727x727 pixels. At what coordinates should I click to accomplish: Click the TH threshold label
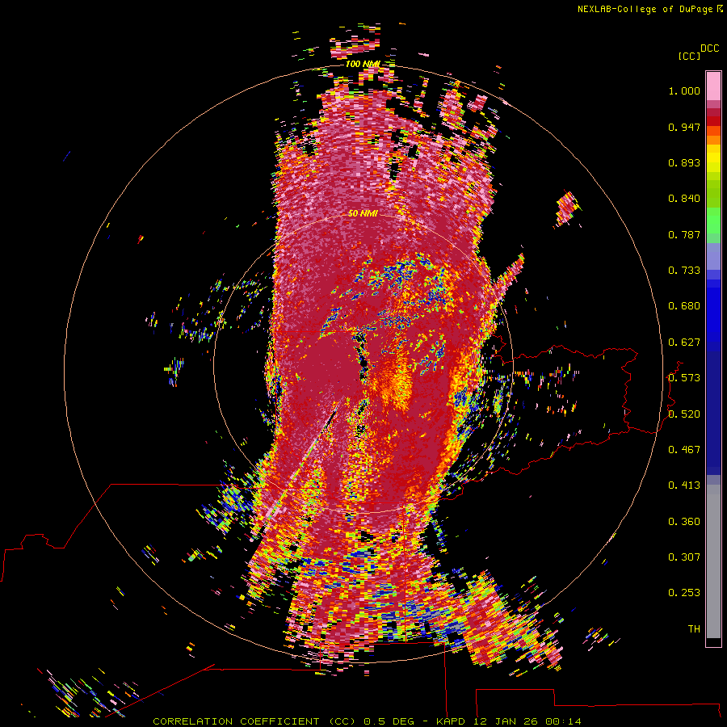[694, 629]
